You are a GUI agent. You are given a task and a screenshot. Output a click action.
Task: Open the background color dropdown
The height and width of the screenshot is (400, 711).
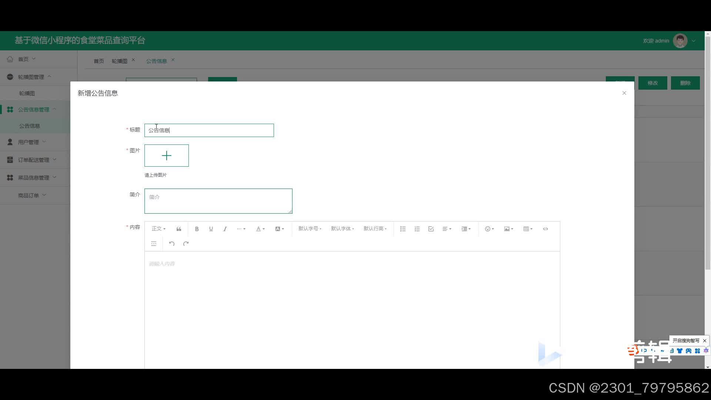click(280, 229)
